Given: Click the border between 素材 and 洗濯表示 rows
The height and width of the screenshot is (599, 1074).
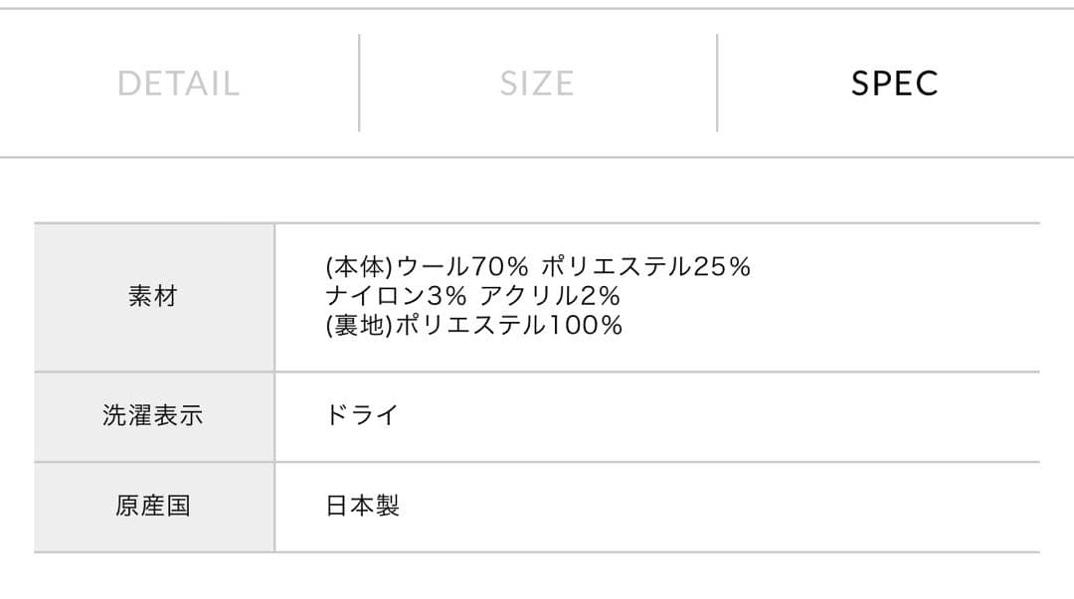Looking at the screenshot, I should pyautogui.click(x=537, y=372).
